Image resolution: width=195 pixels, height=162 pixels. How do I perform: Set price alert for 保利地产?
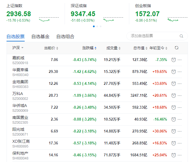click(x=173, y=155)
